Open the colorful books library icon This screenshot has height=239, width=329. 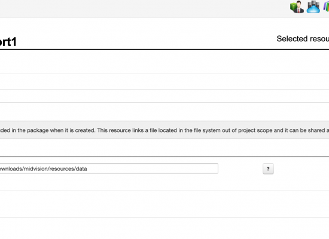pos(326,7)
